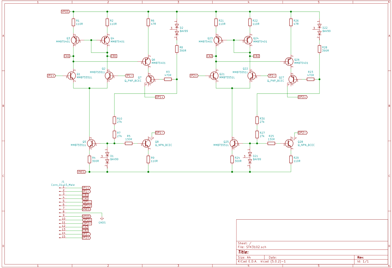392x268 pixels.
Task: Click J1 Conn_01x15_Male connector reference text
Action: click(x=63, y=183)
